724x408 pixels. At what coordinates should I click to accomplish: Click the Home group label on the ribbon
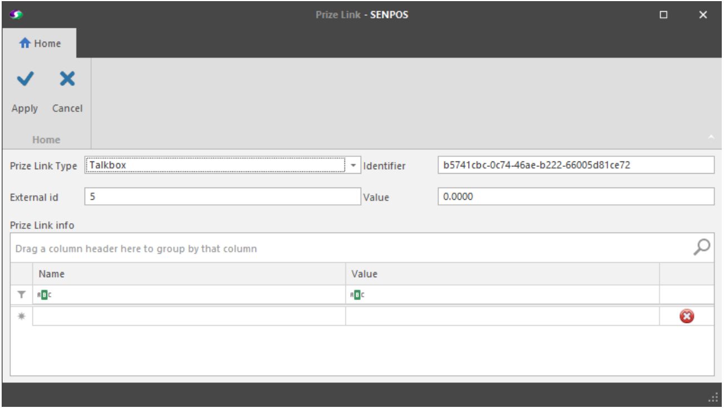[45, 129]
